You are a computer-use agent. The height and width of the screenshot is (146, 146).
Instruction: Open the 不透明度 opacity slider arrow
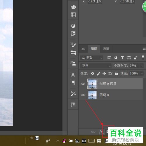pos(142,66)
